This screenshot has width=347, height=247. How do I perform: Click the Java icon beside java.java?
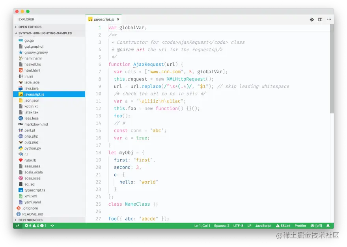(x=21, y=88)
